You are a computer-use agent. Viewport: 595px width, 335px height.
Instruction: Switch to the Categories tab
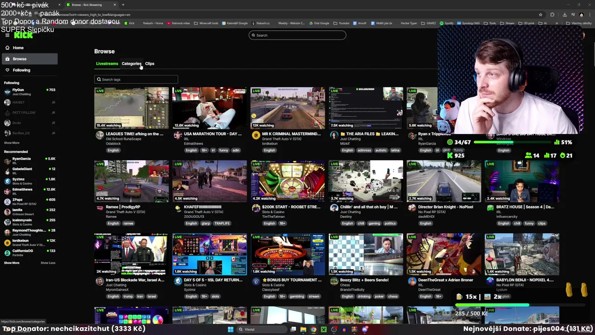point(131,63)
